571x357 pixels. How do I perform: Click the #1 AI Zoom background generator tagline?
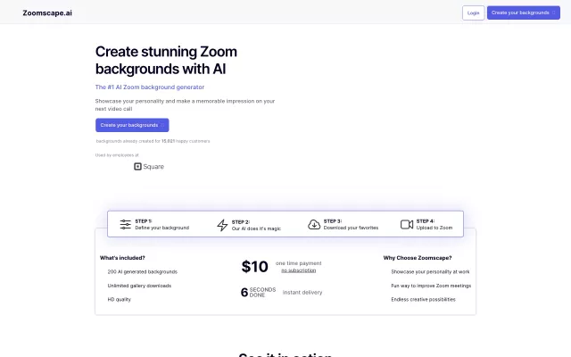tap(150, 87)
